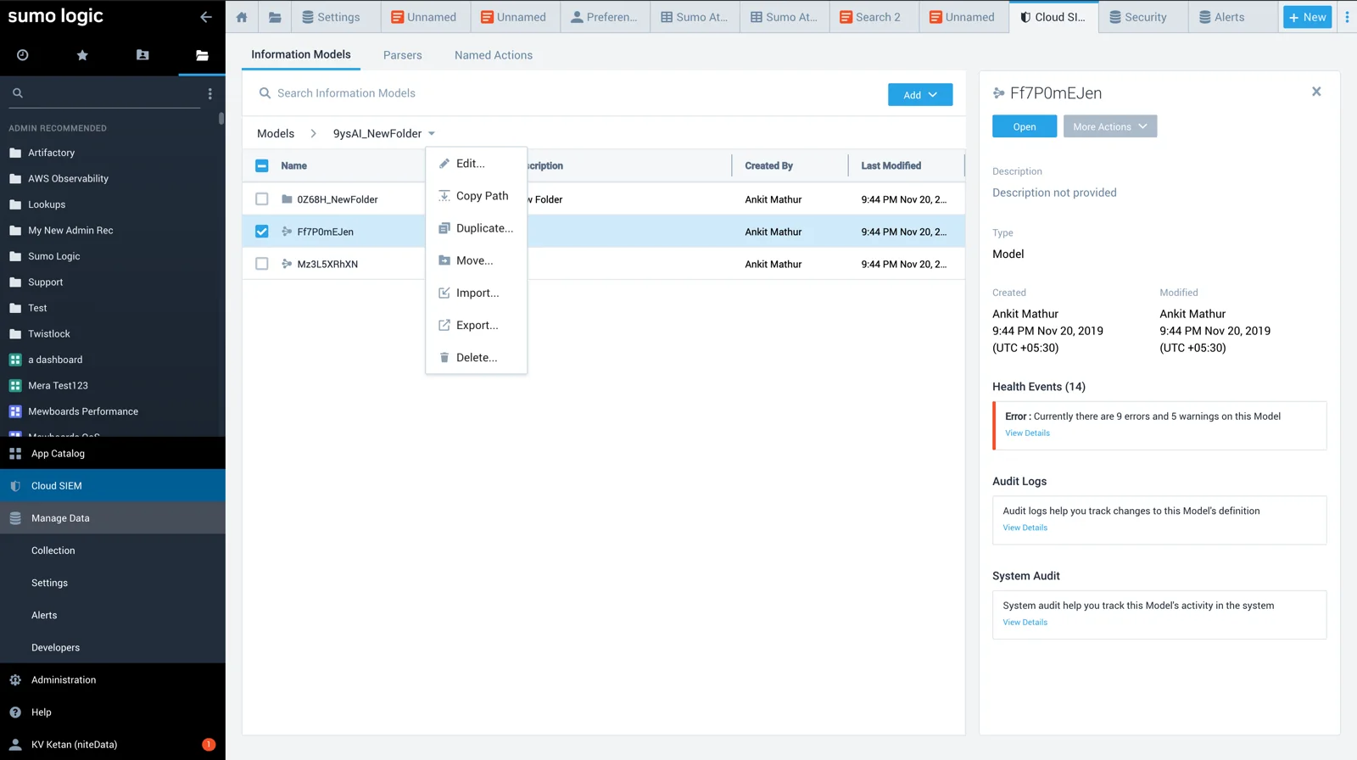
Task: Open the sidebar search options kebab menu
Action: pos(210,93)
